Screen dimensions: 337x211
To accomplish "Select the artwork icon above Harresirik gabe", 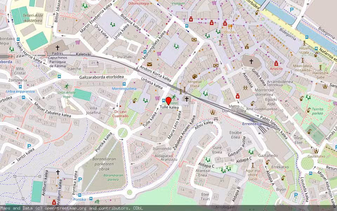I will [x=321, y=68].
